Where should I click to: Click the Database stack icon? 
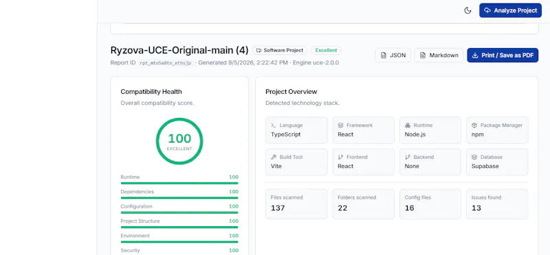coord(474,157)
